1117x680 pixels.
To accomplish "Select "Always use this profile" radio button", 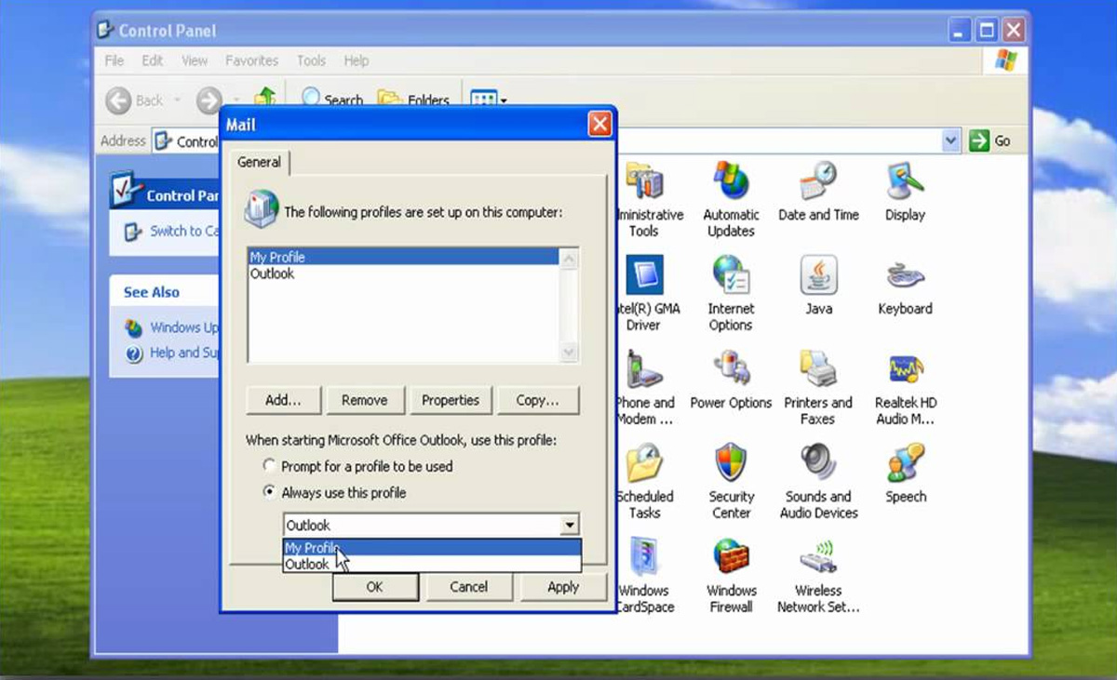I will (270, 492).
